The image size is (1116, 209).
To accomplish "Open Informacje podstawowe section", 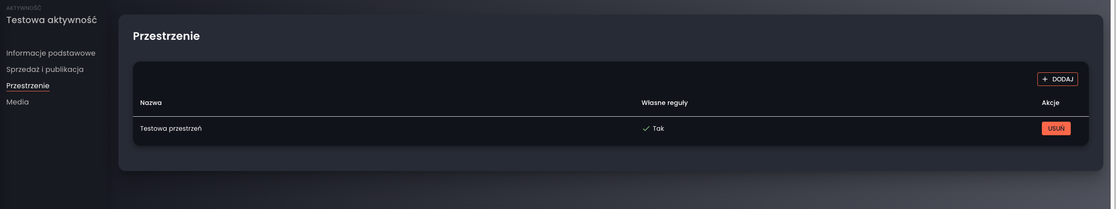I will (x=51, y=53).
